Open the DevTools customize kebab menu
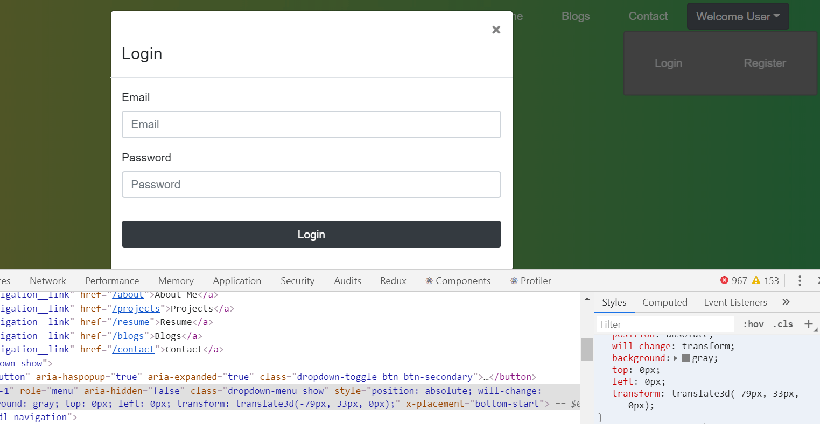 point(800,280)
